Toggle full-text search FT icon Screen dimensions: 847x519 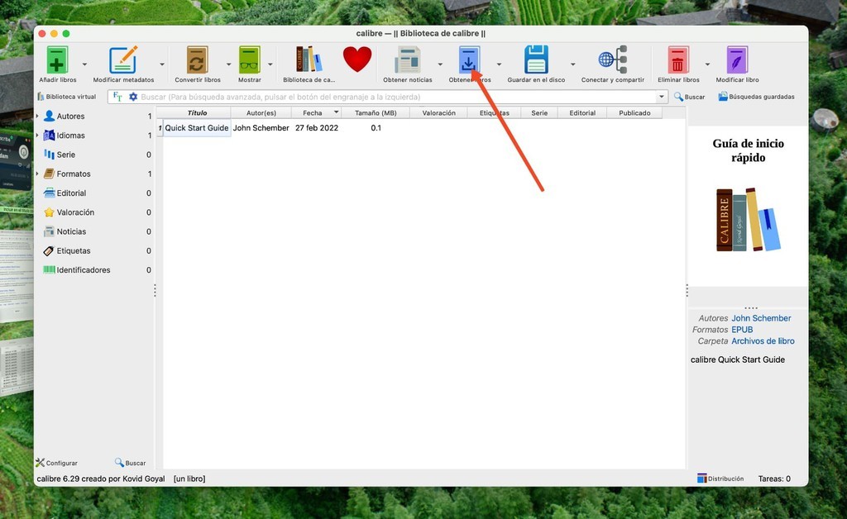117,97
